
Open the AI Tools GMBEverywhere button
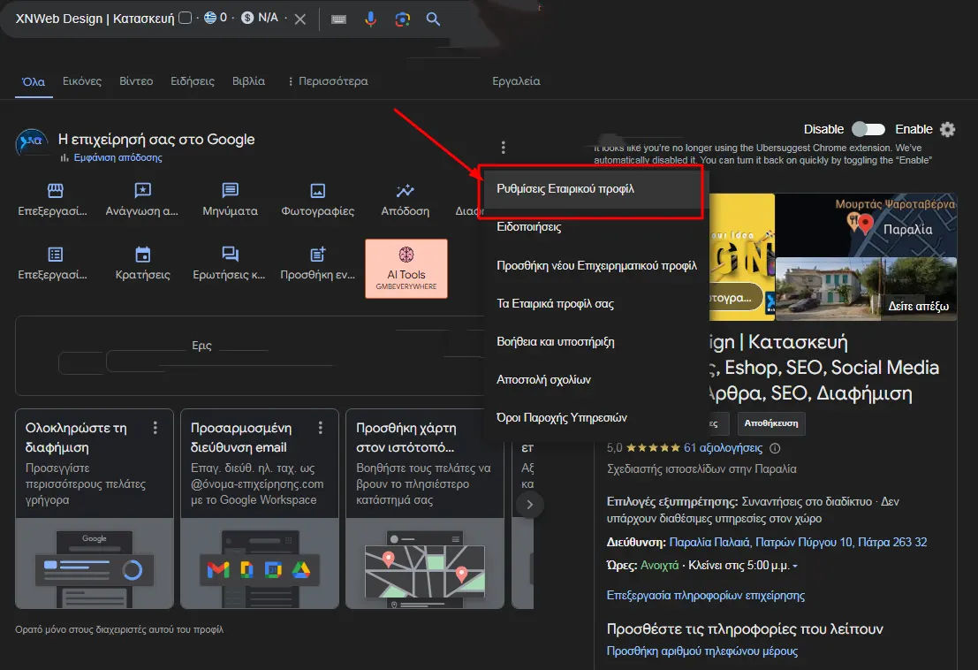tap(406, 269)
